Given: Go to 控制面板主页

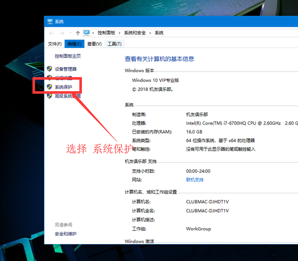Looking at the screenshot, I should [67, 56].
